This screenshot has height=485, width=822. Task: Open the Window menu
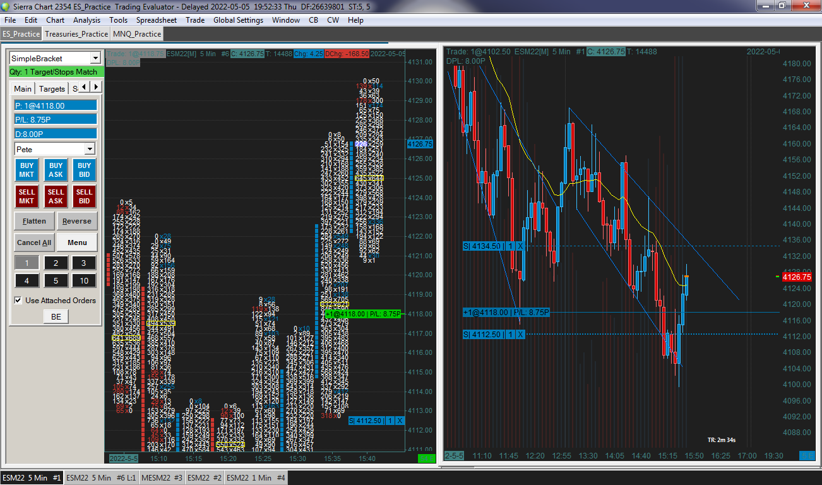tap(286, 20)
